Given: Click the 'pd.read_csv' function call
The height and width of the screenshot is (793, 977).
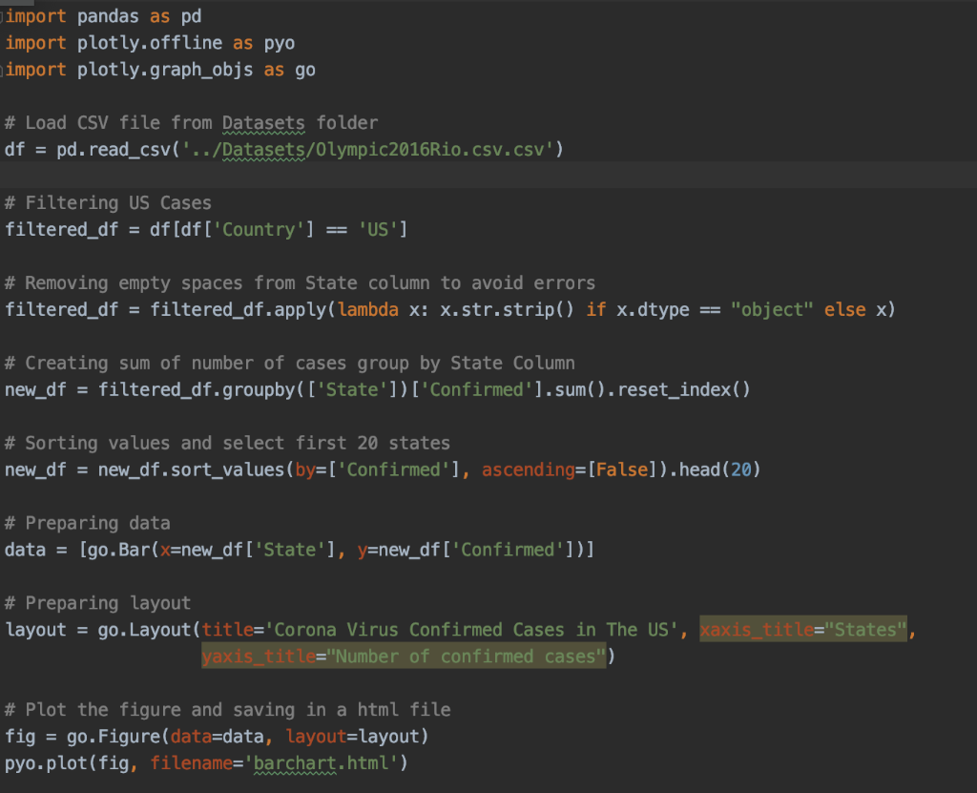Looking at the screenshot, I should point(114,150).
